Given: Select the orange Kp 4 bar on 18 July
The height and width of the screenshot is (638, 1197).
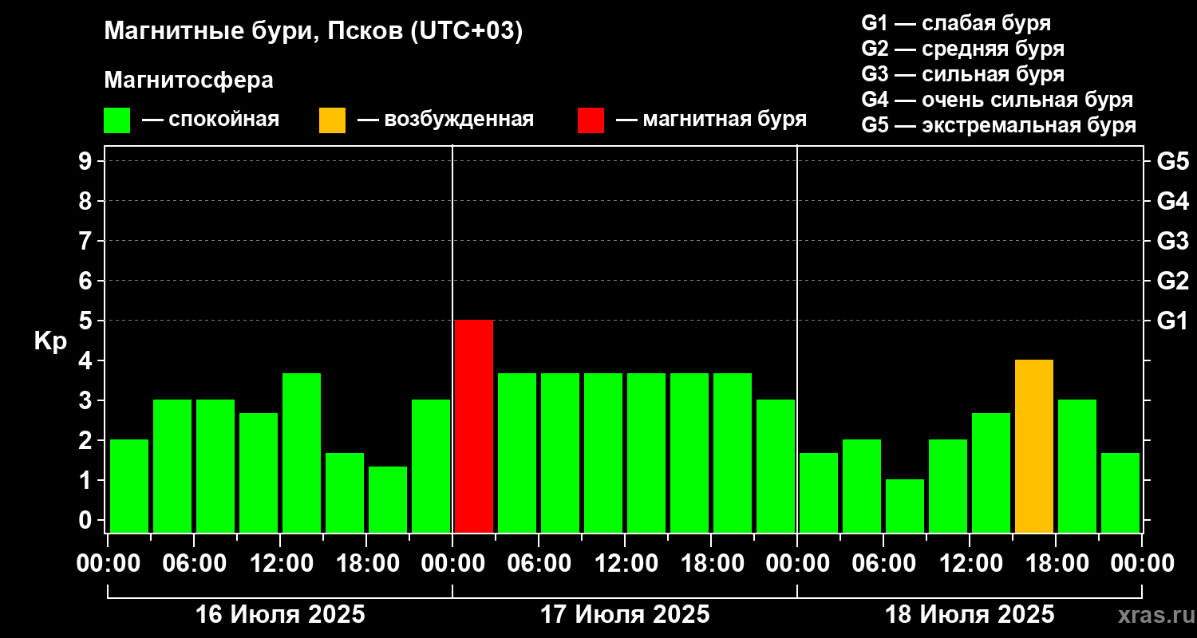Looking at the screenshot, I should click(1034, 446).
